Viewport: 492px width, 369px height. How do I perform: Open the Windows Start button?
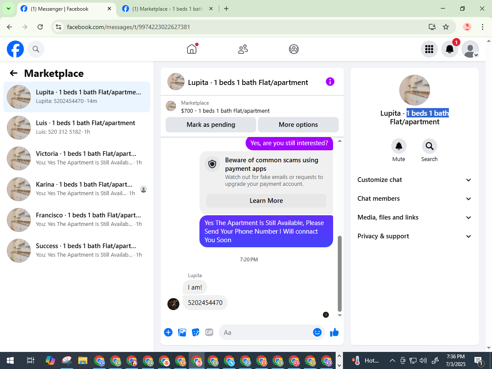point(10,360)
